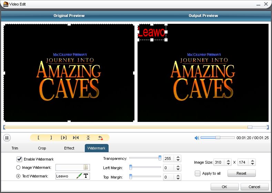Click the Left Margin slider handle
The height and width of the screenshot is (193, 272).
131,167
